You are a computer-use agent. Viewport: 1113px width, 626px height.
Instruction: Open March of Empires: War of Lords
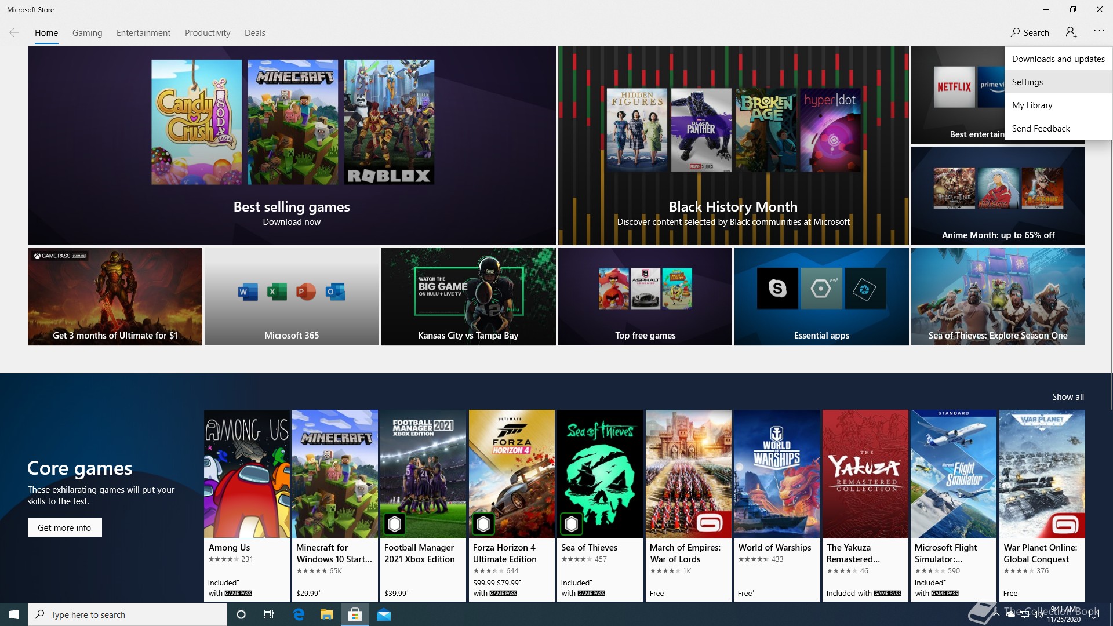click(688, 505)
